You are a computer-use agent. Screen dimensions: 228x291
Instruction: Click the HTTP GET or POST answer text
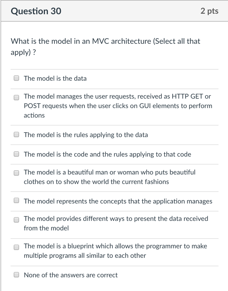(118, 106)
